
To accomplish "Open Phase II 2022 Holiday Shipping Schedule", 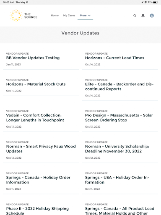I will pyautogui.click(x=37, y=211).
